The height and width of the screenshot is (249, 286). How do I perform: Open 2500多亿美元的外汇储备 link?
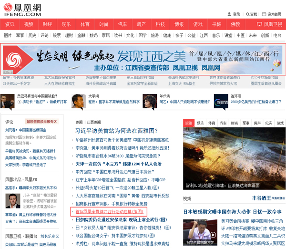pyautogui.click(x=256, y=102)
